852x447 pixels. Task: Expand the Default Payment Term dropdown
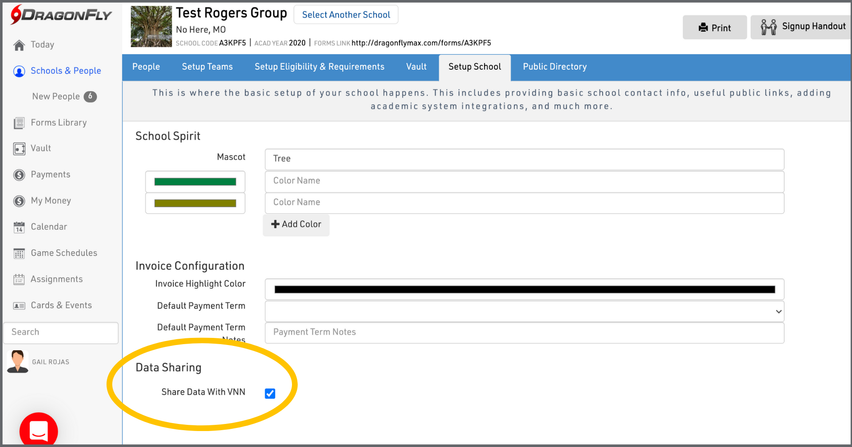tap(524, 311)
